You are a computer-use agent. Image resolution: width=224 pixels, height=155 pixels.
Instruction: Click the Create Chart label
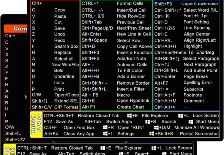point(130,107)
